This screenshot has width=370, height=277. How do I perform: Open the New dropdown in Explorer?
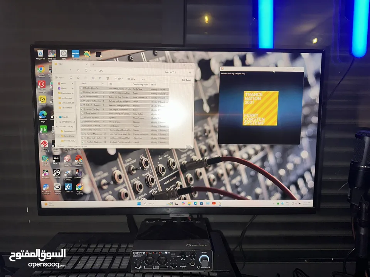coord(60,77)
